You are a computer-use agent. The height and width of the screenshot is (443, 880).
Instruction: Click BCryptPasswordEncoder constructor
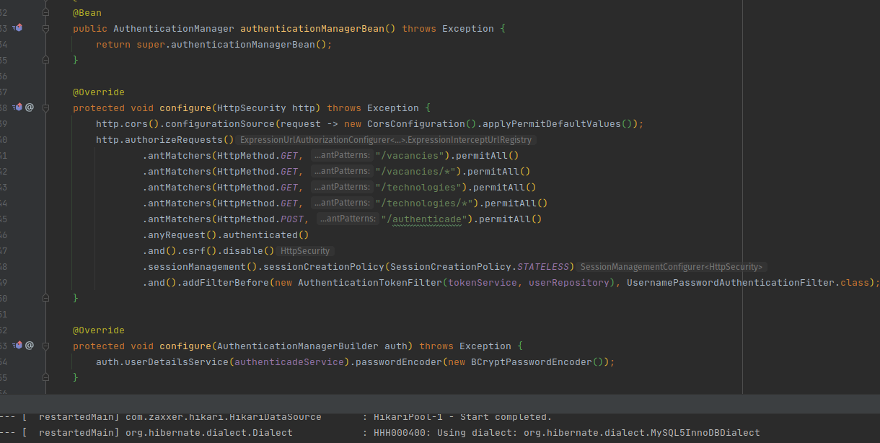pos(532,362)
